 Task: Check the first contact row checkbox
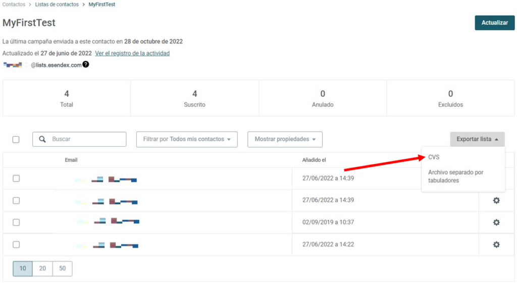16,178
